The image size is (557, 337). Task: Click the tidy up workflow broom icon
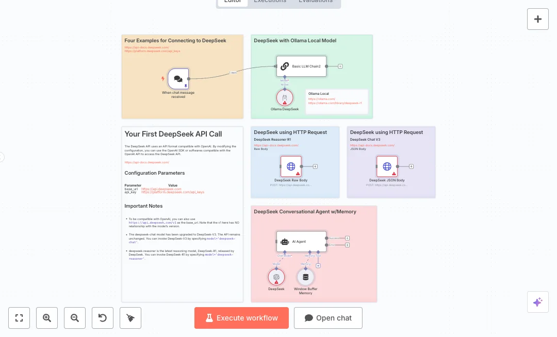click(x=130, y=318)
